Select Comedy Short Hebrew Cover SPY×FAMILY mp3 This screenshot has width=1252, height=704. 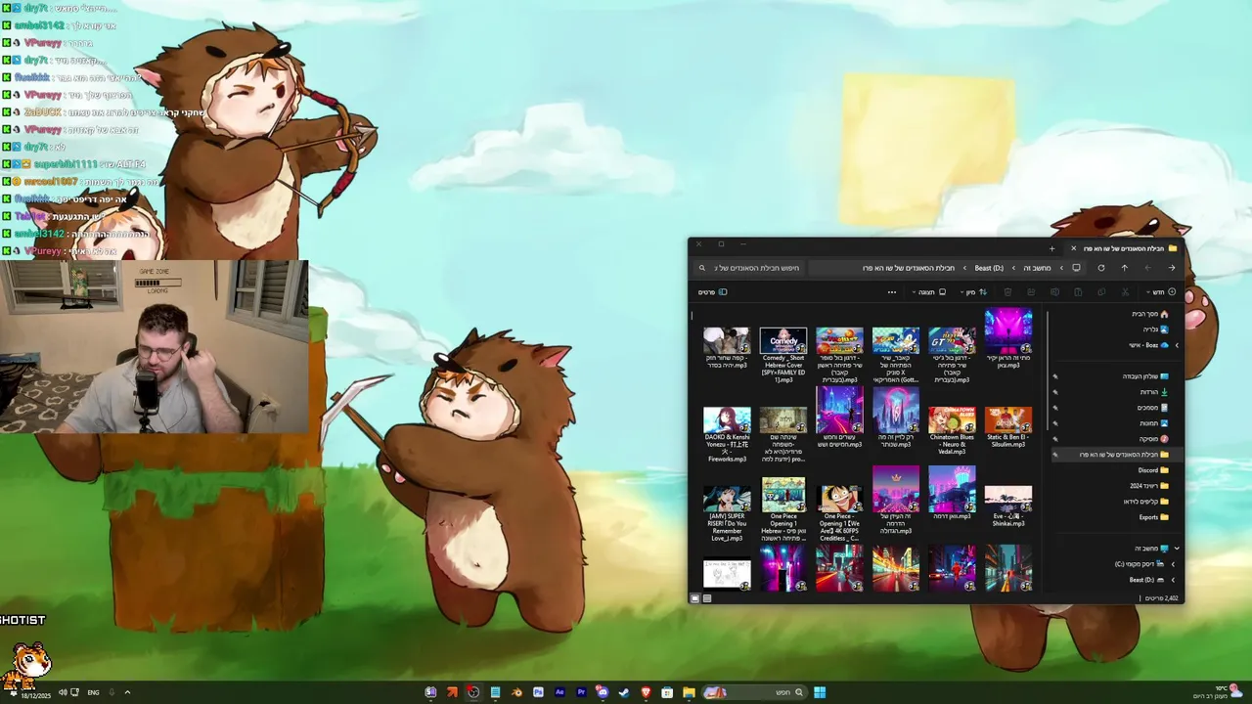coord(783,354)
